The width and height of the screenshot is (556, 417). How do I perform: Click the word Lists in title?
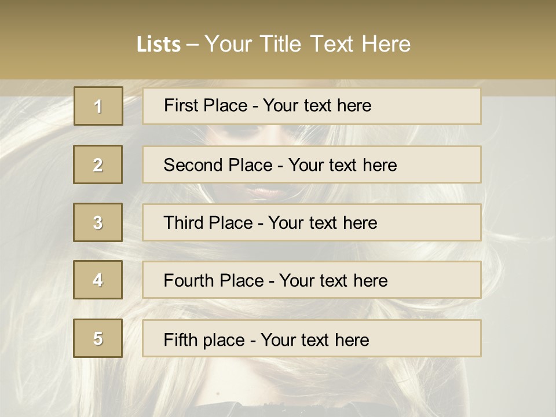158,45
